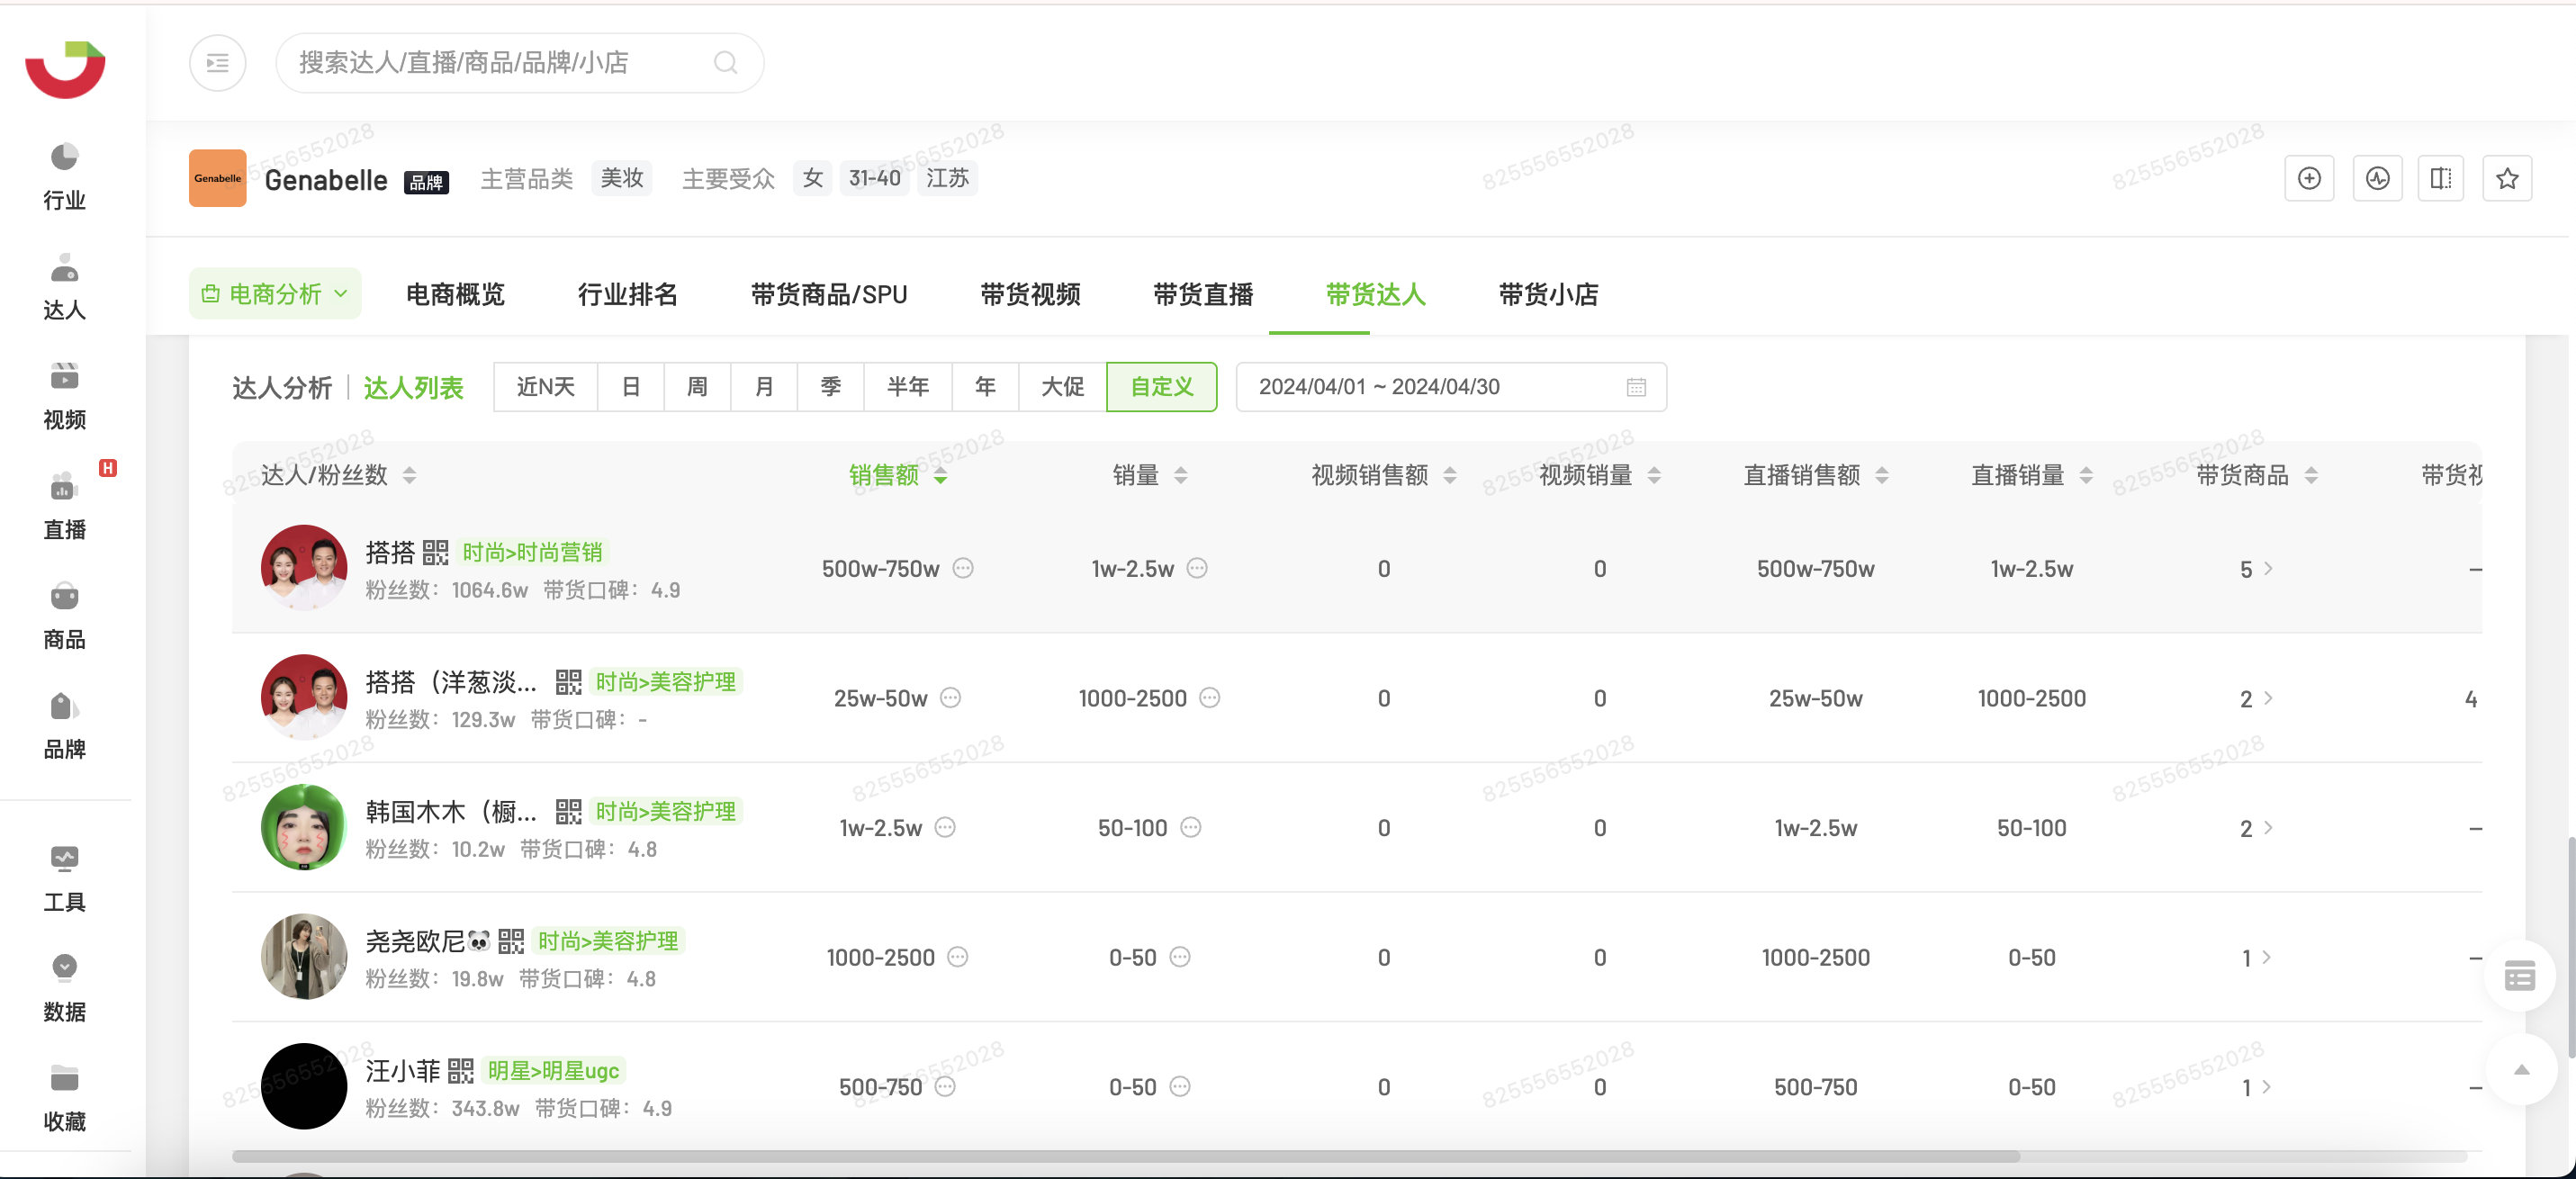The height and width of the screenshot is (1179, 2576).
Task: Click the star favorite icon for Genabelle
Action: click(2506, 179)
